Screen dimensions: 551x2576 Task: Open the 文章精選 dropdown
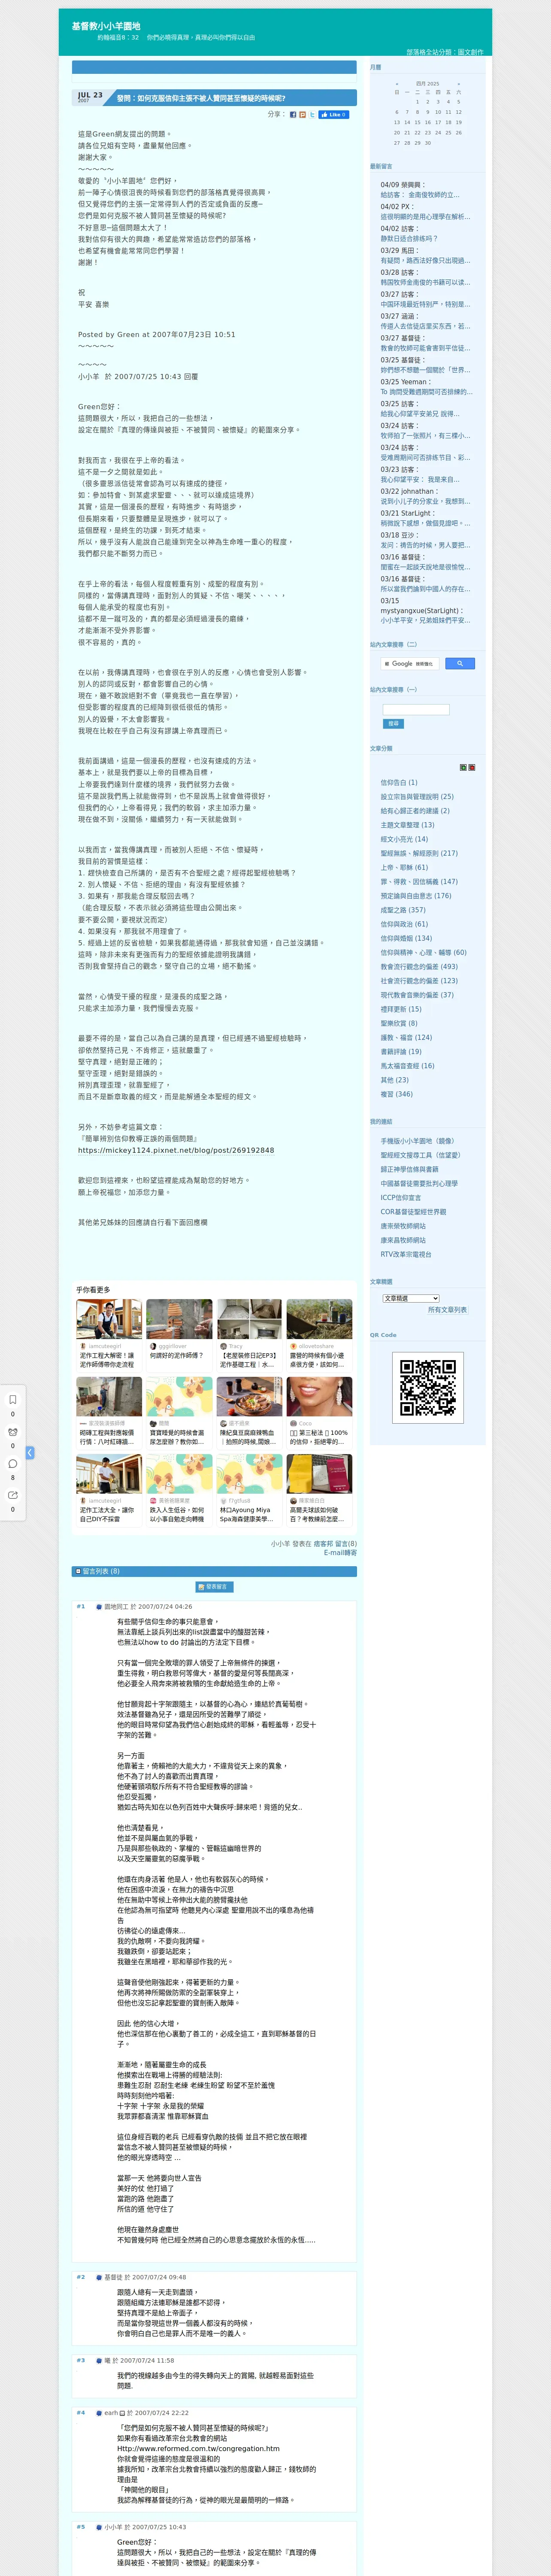(411, 1298)
